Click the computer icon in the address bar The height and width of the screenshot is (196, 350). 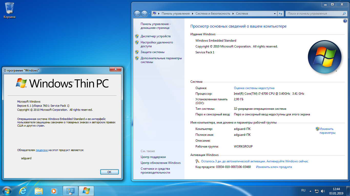[x=155, y=14]
